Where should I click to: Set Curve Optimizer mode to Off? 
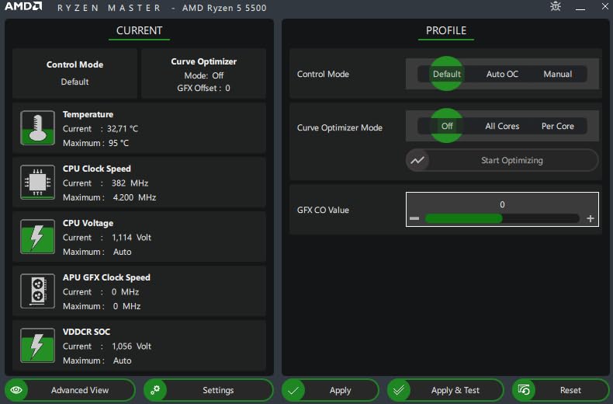coord(447,126)
